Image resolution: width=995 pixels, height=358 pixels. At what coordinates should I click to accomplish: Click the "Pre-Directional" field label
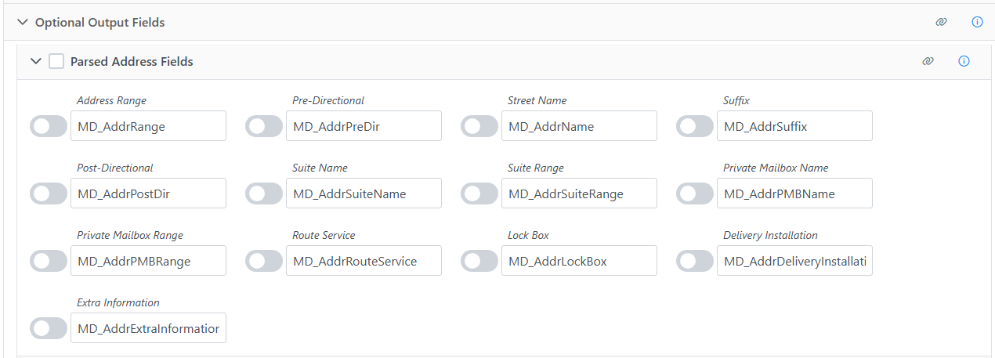[328, 100]
